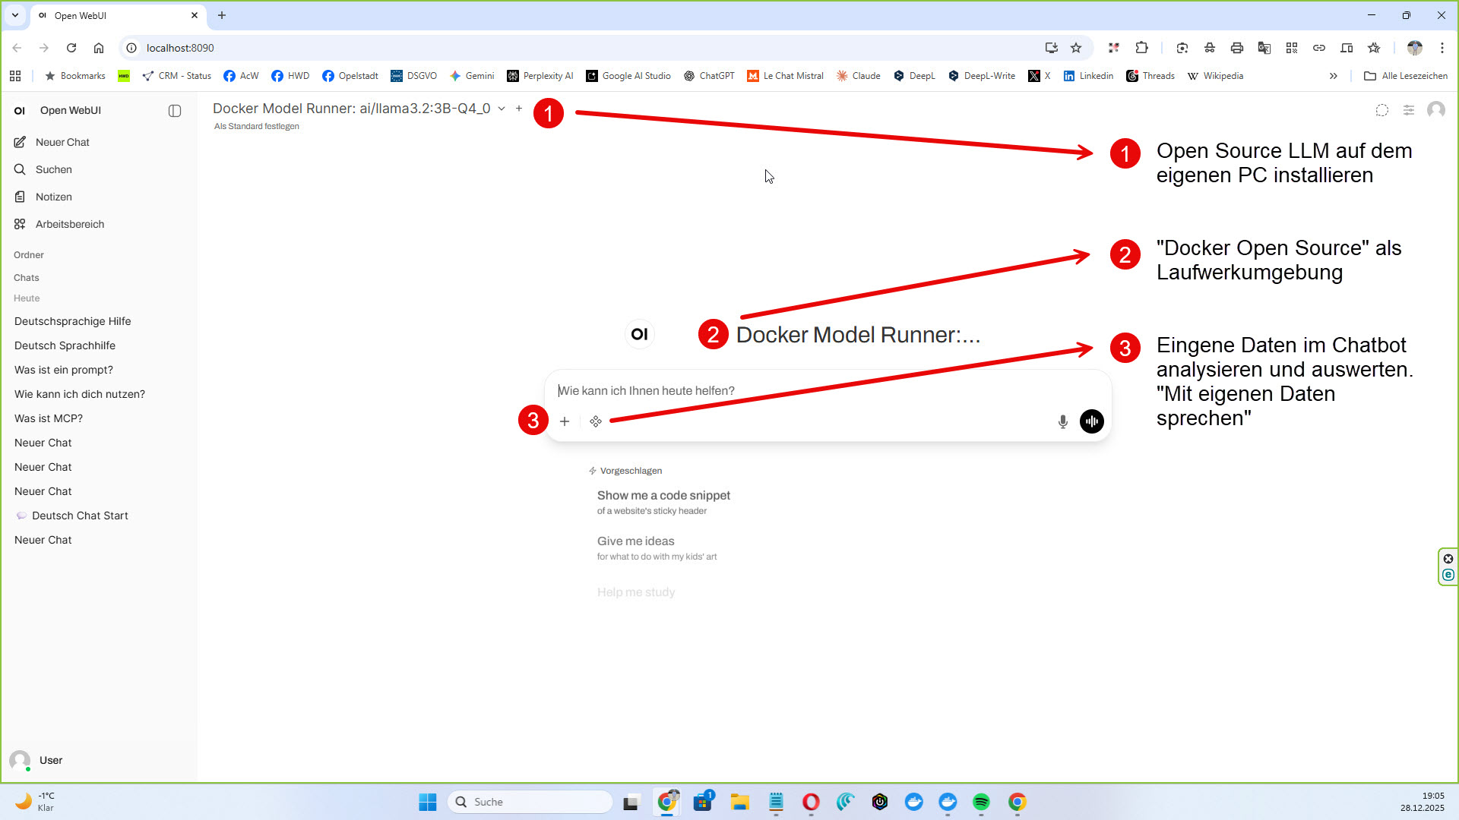
Task: Open Spotify from the Windows taskbar
Action: pyautogui.click(x=981, y=802)
